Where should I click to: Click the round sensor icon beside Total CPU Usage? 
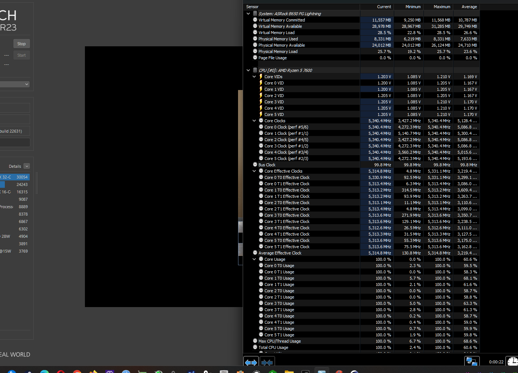[x=255, y=347]
